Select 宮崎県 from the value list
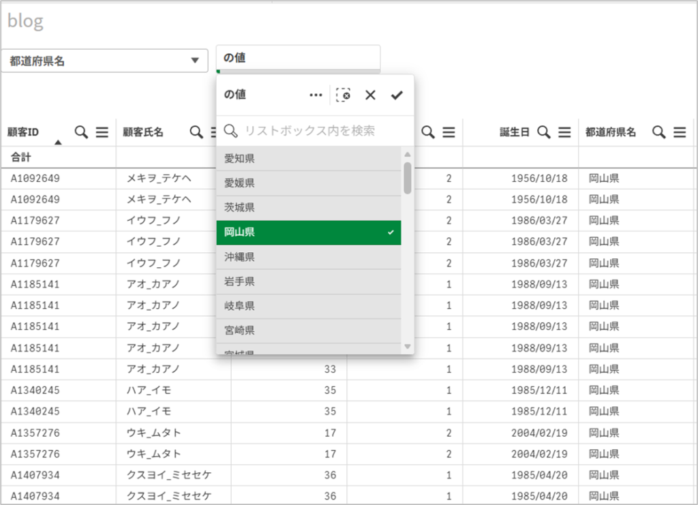698x505 pixels. coord(308,331)
